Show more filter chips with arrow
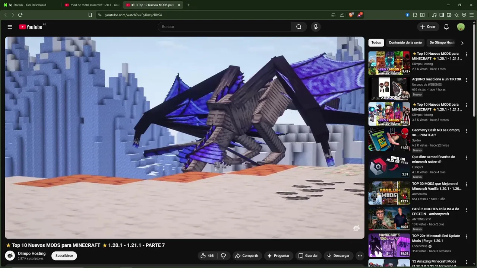477x268 pixels. (x=462, y=43)
